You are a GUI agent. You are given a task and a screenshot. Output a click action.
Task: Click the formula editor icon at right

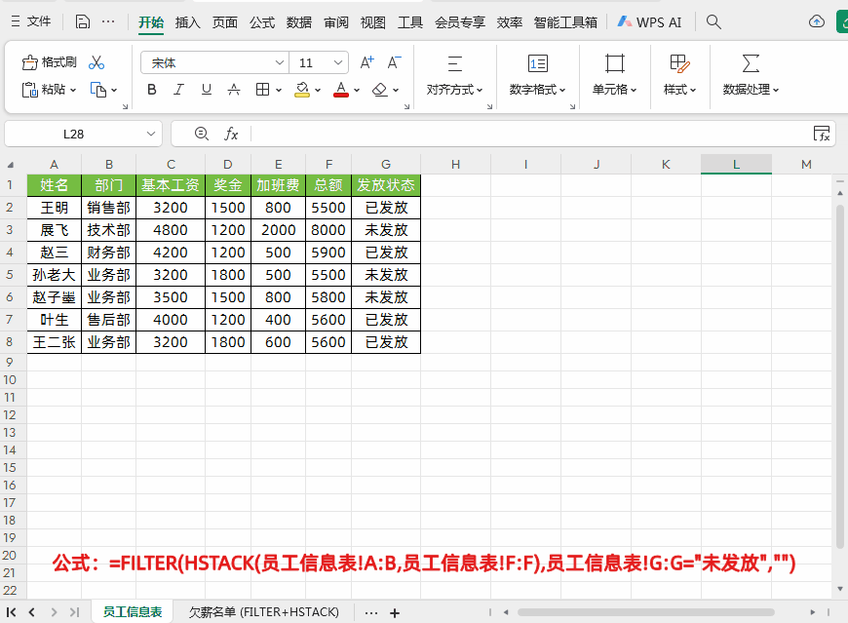[x=822, y=134]
